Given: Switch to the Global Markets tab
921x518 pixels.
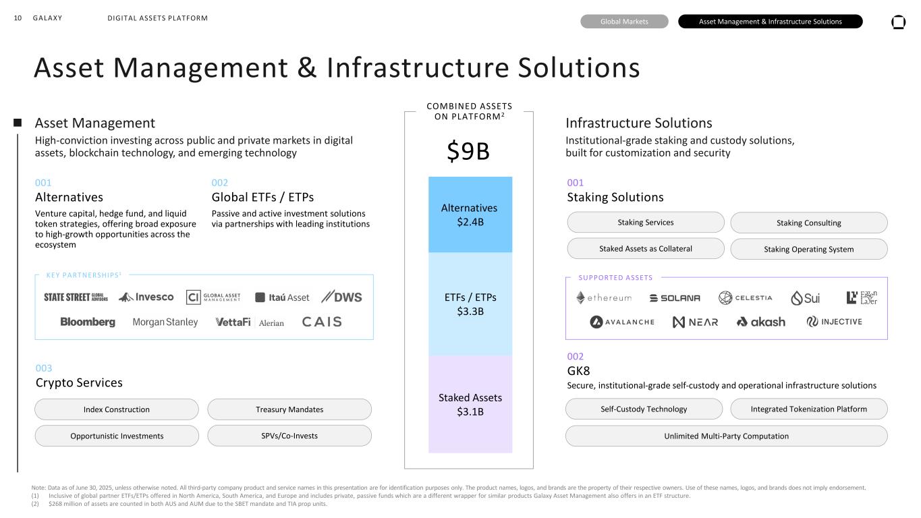Looking at the screenshot, I should (x=624, y=22).
